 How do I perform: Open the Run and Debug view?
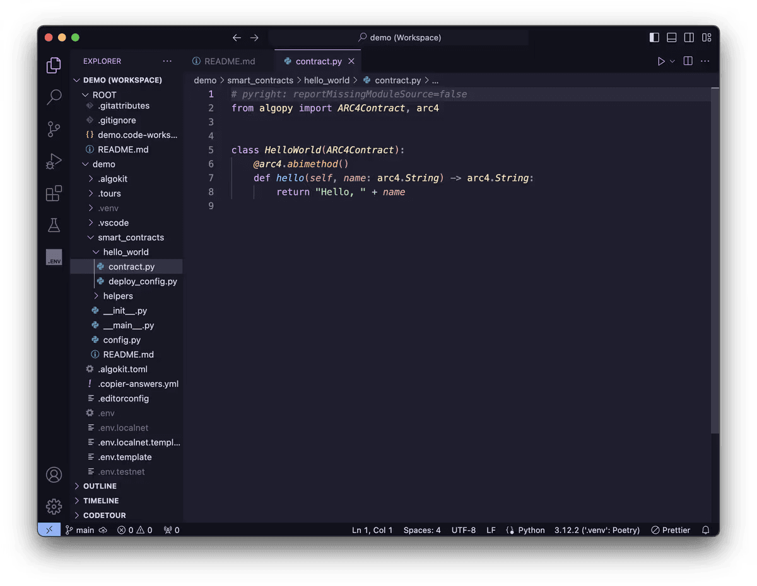pyautogui.click(x=54, y=161)
